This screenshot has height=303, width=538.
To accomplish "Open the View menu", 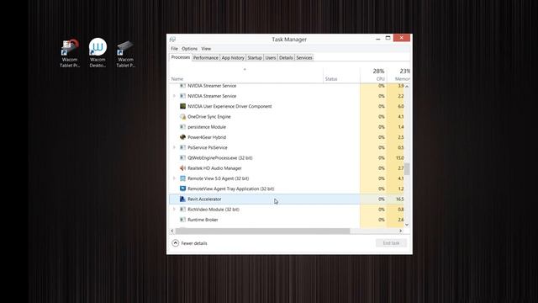I will pos(206,49).
